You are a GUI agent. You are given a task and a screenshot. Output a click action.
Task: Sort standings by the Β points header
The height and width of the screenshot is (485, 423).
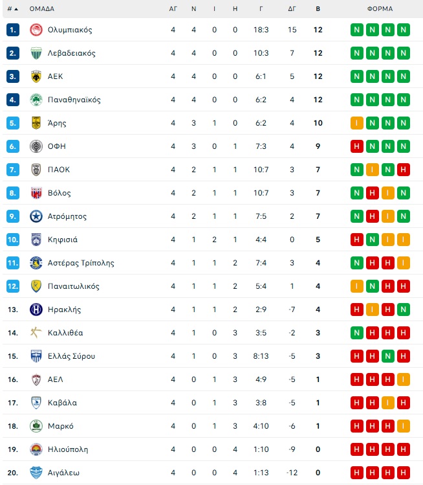point(318,9)
